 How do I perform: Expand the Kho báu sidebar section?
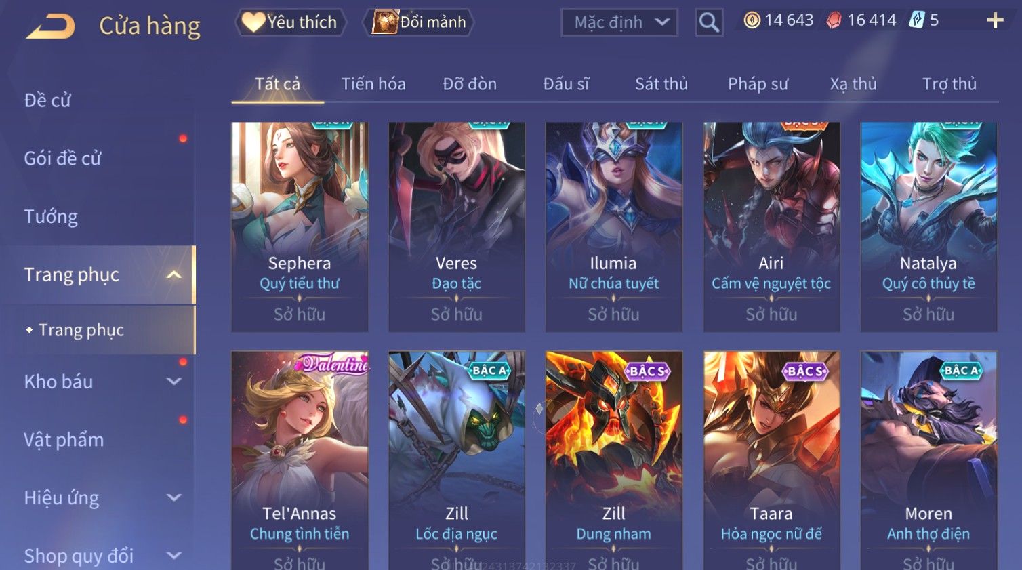174,382
